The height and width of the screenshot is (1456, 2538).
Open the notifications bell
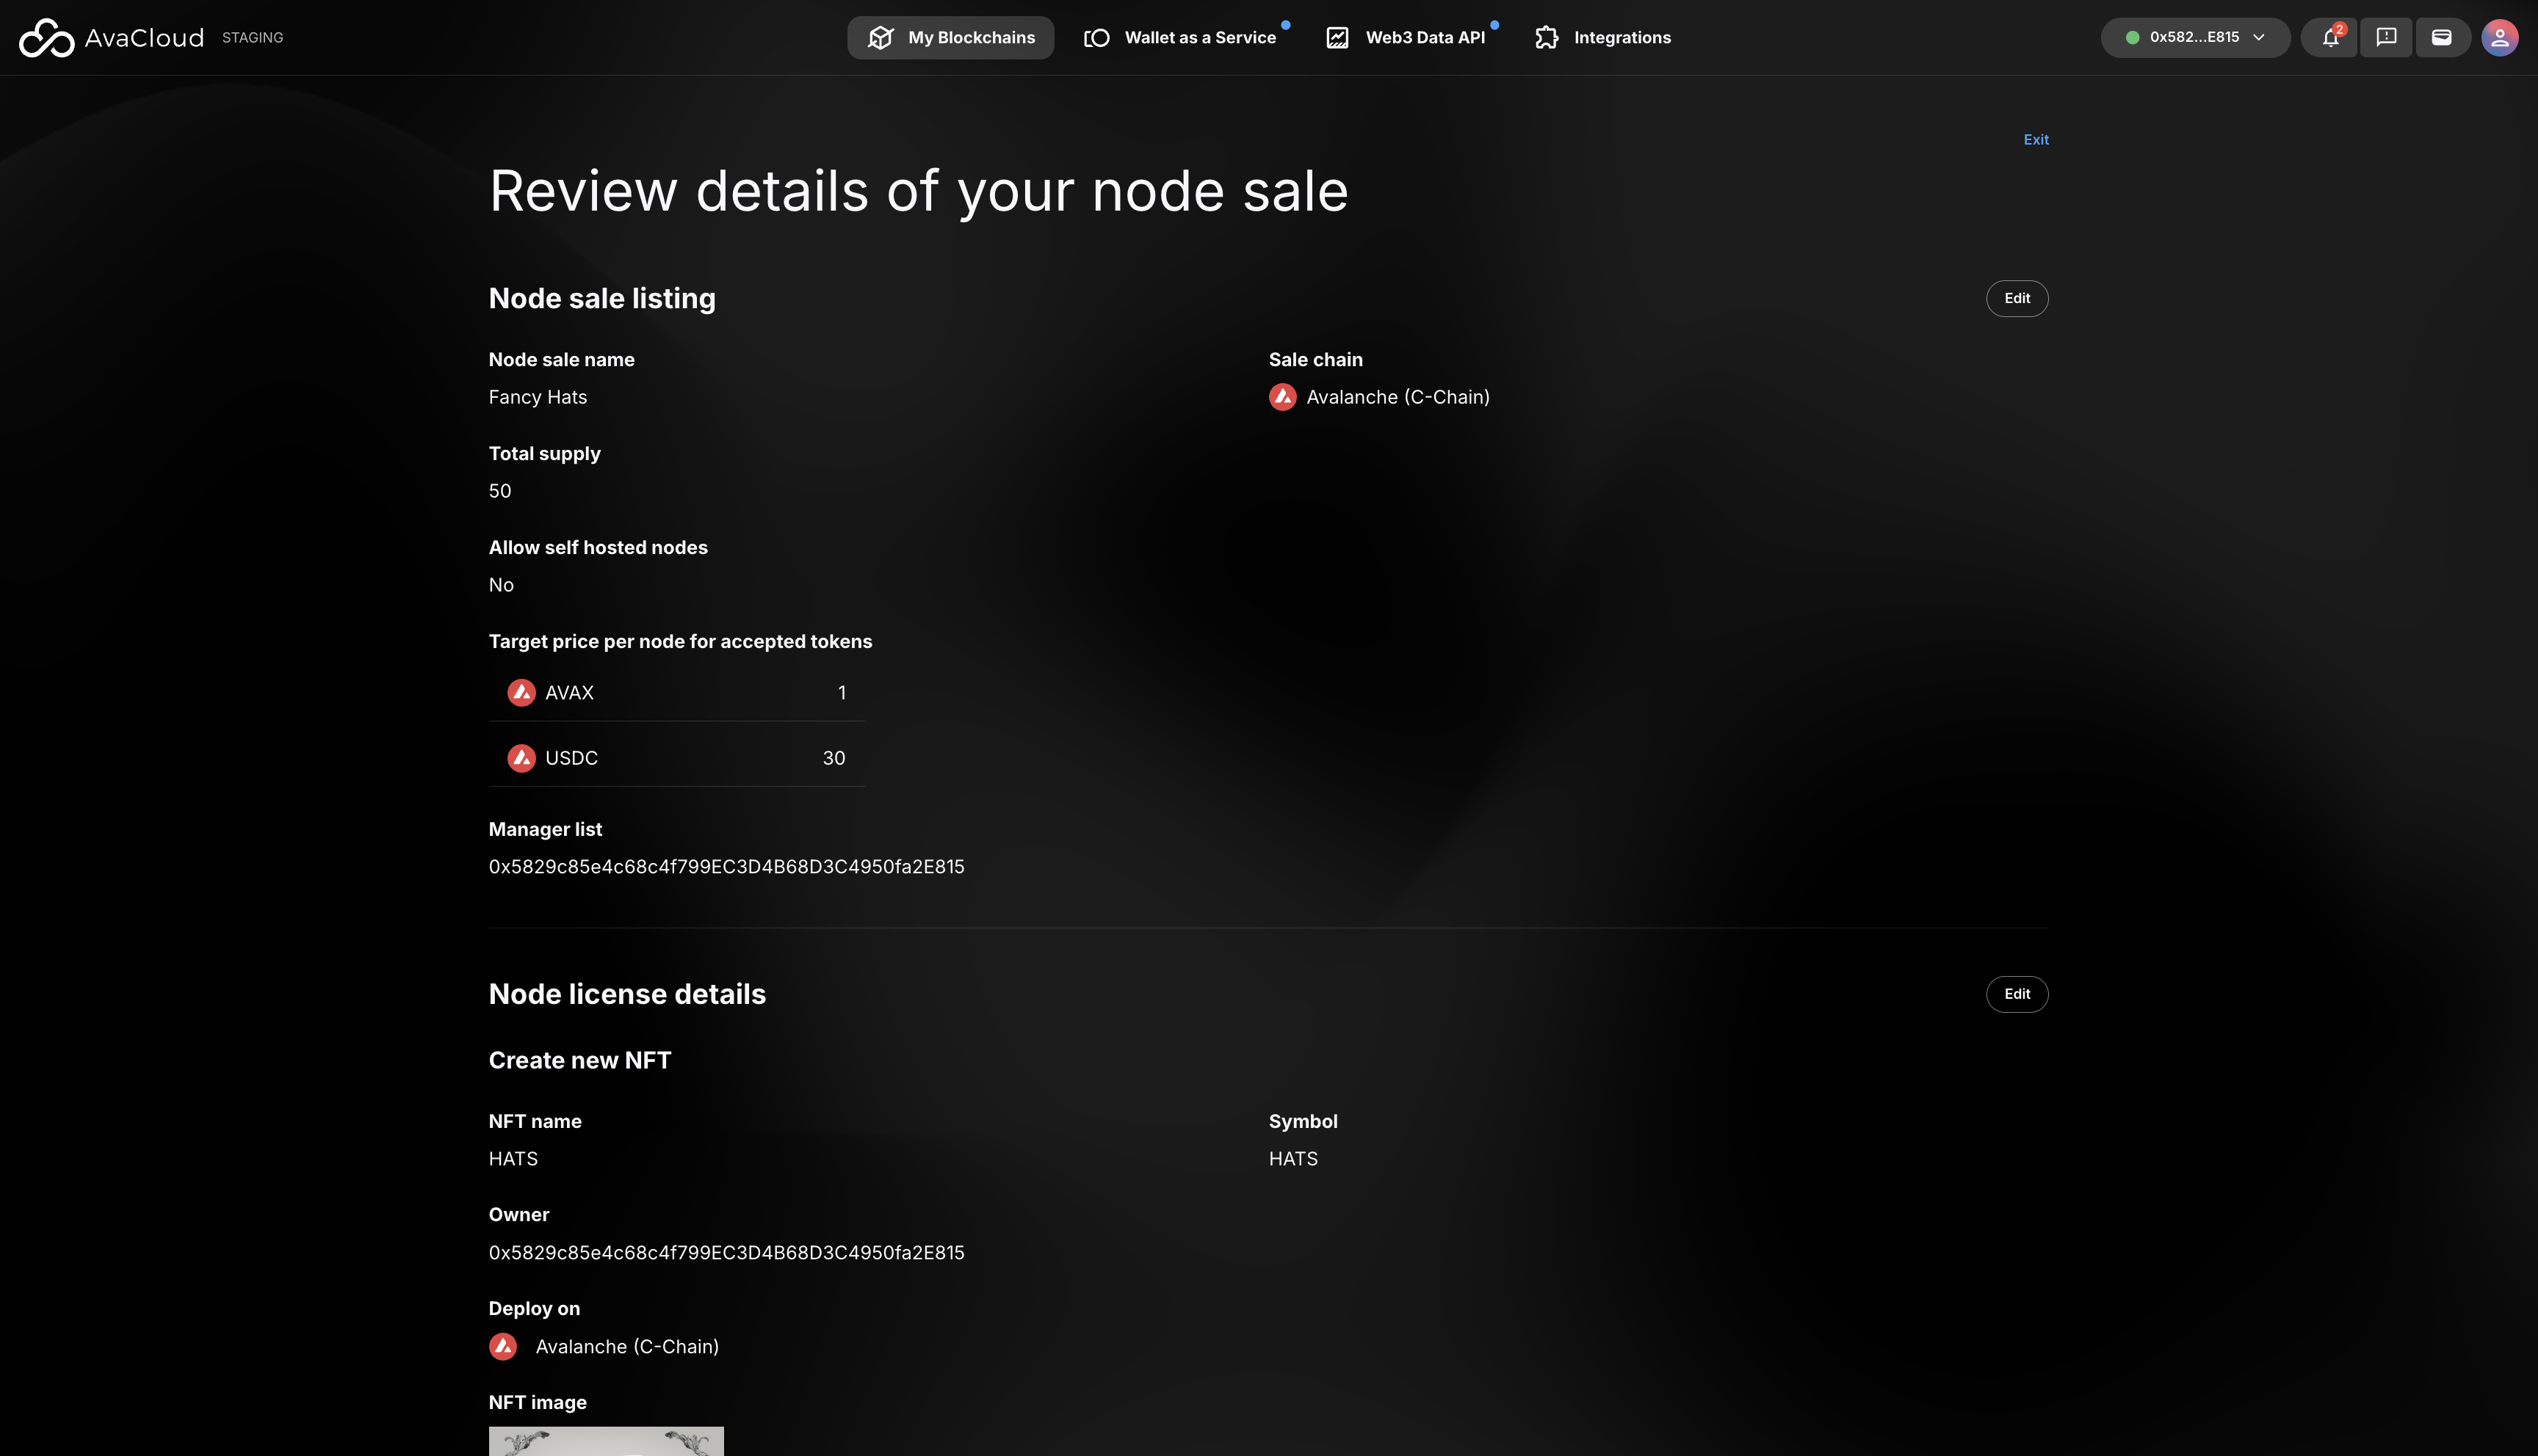tap(2330, 38)
